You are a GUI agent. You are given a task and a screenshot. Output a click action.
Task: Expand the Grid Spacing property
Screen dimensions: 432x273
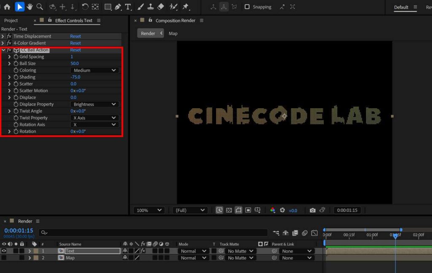[x=9, y=57]
